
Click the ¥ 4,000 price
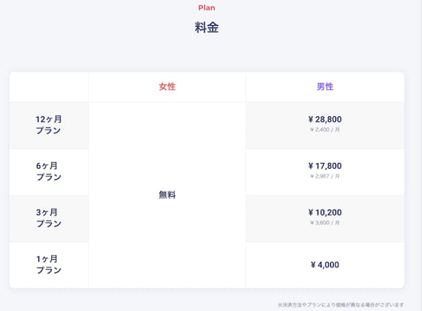(325, 264)
